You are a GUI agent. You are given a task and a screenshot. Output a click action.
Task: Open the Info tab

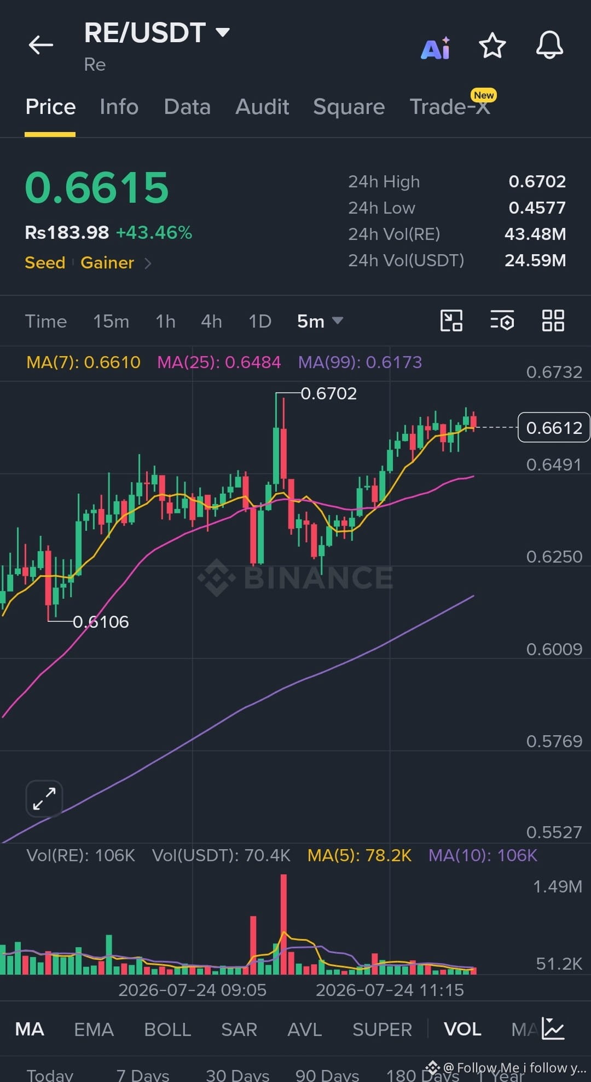(119, 107)
